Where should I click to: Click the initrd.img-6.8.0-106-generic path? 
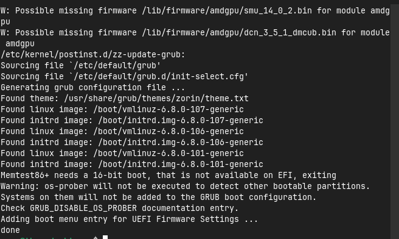pyautogui.click(x=181, y=142)
